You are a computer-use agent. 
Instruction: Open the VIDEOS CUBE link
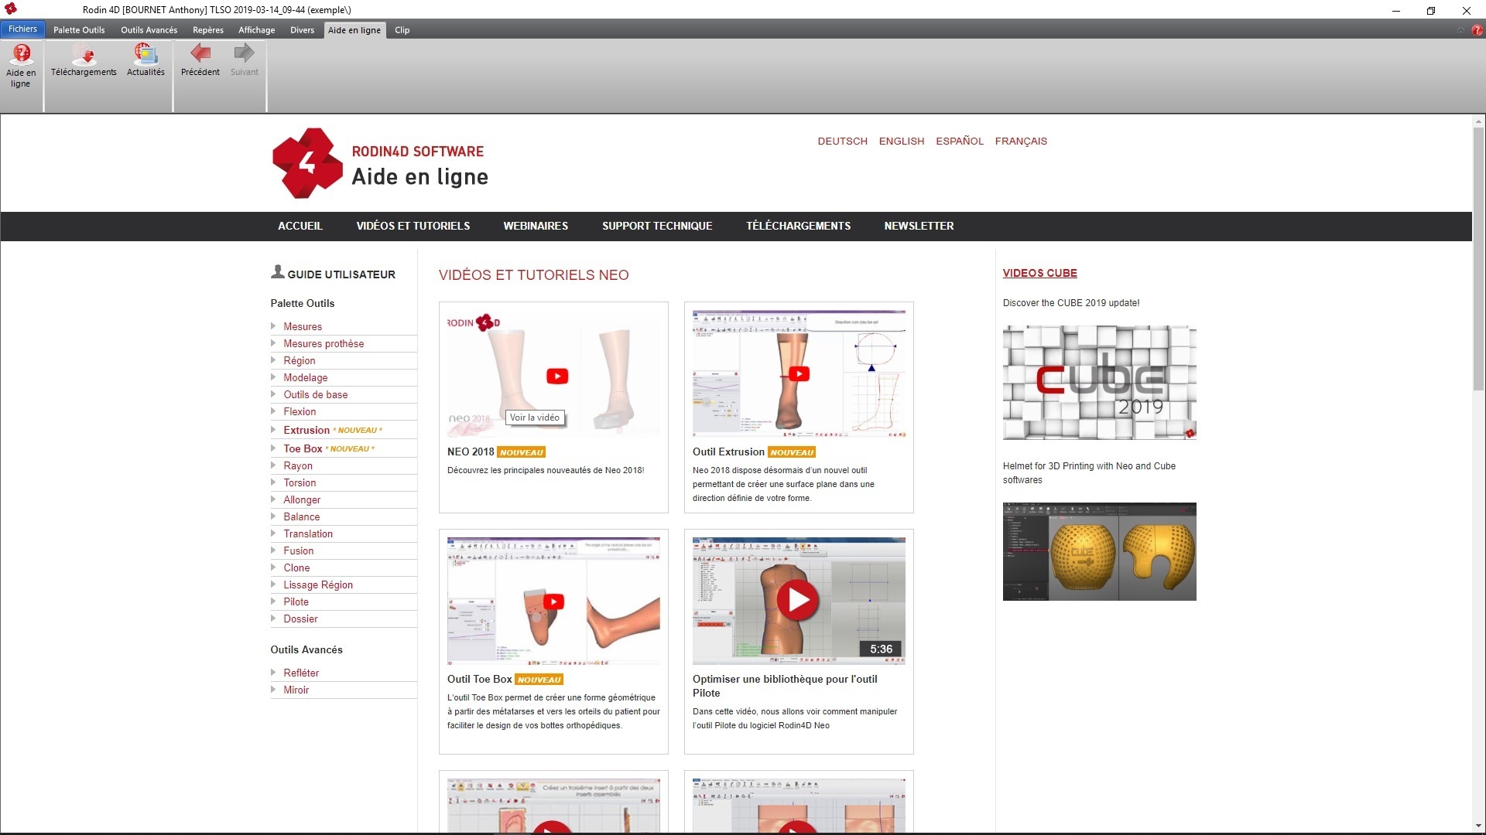click(1039, 273)
